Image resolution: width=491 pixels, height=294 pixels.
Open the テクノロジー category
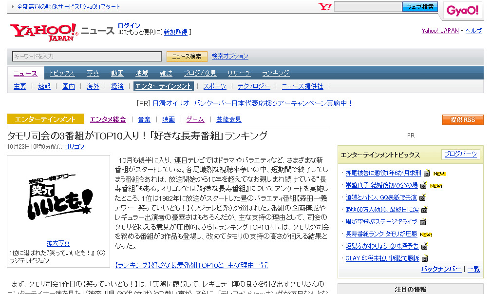254,86
